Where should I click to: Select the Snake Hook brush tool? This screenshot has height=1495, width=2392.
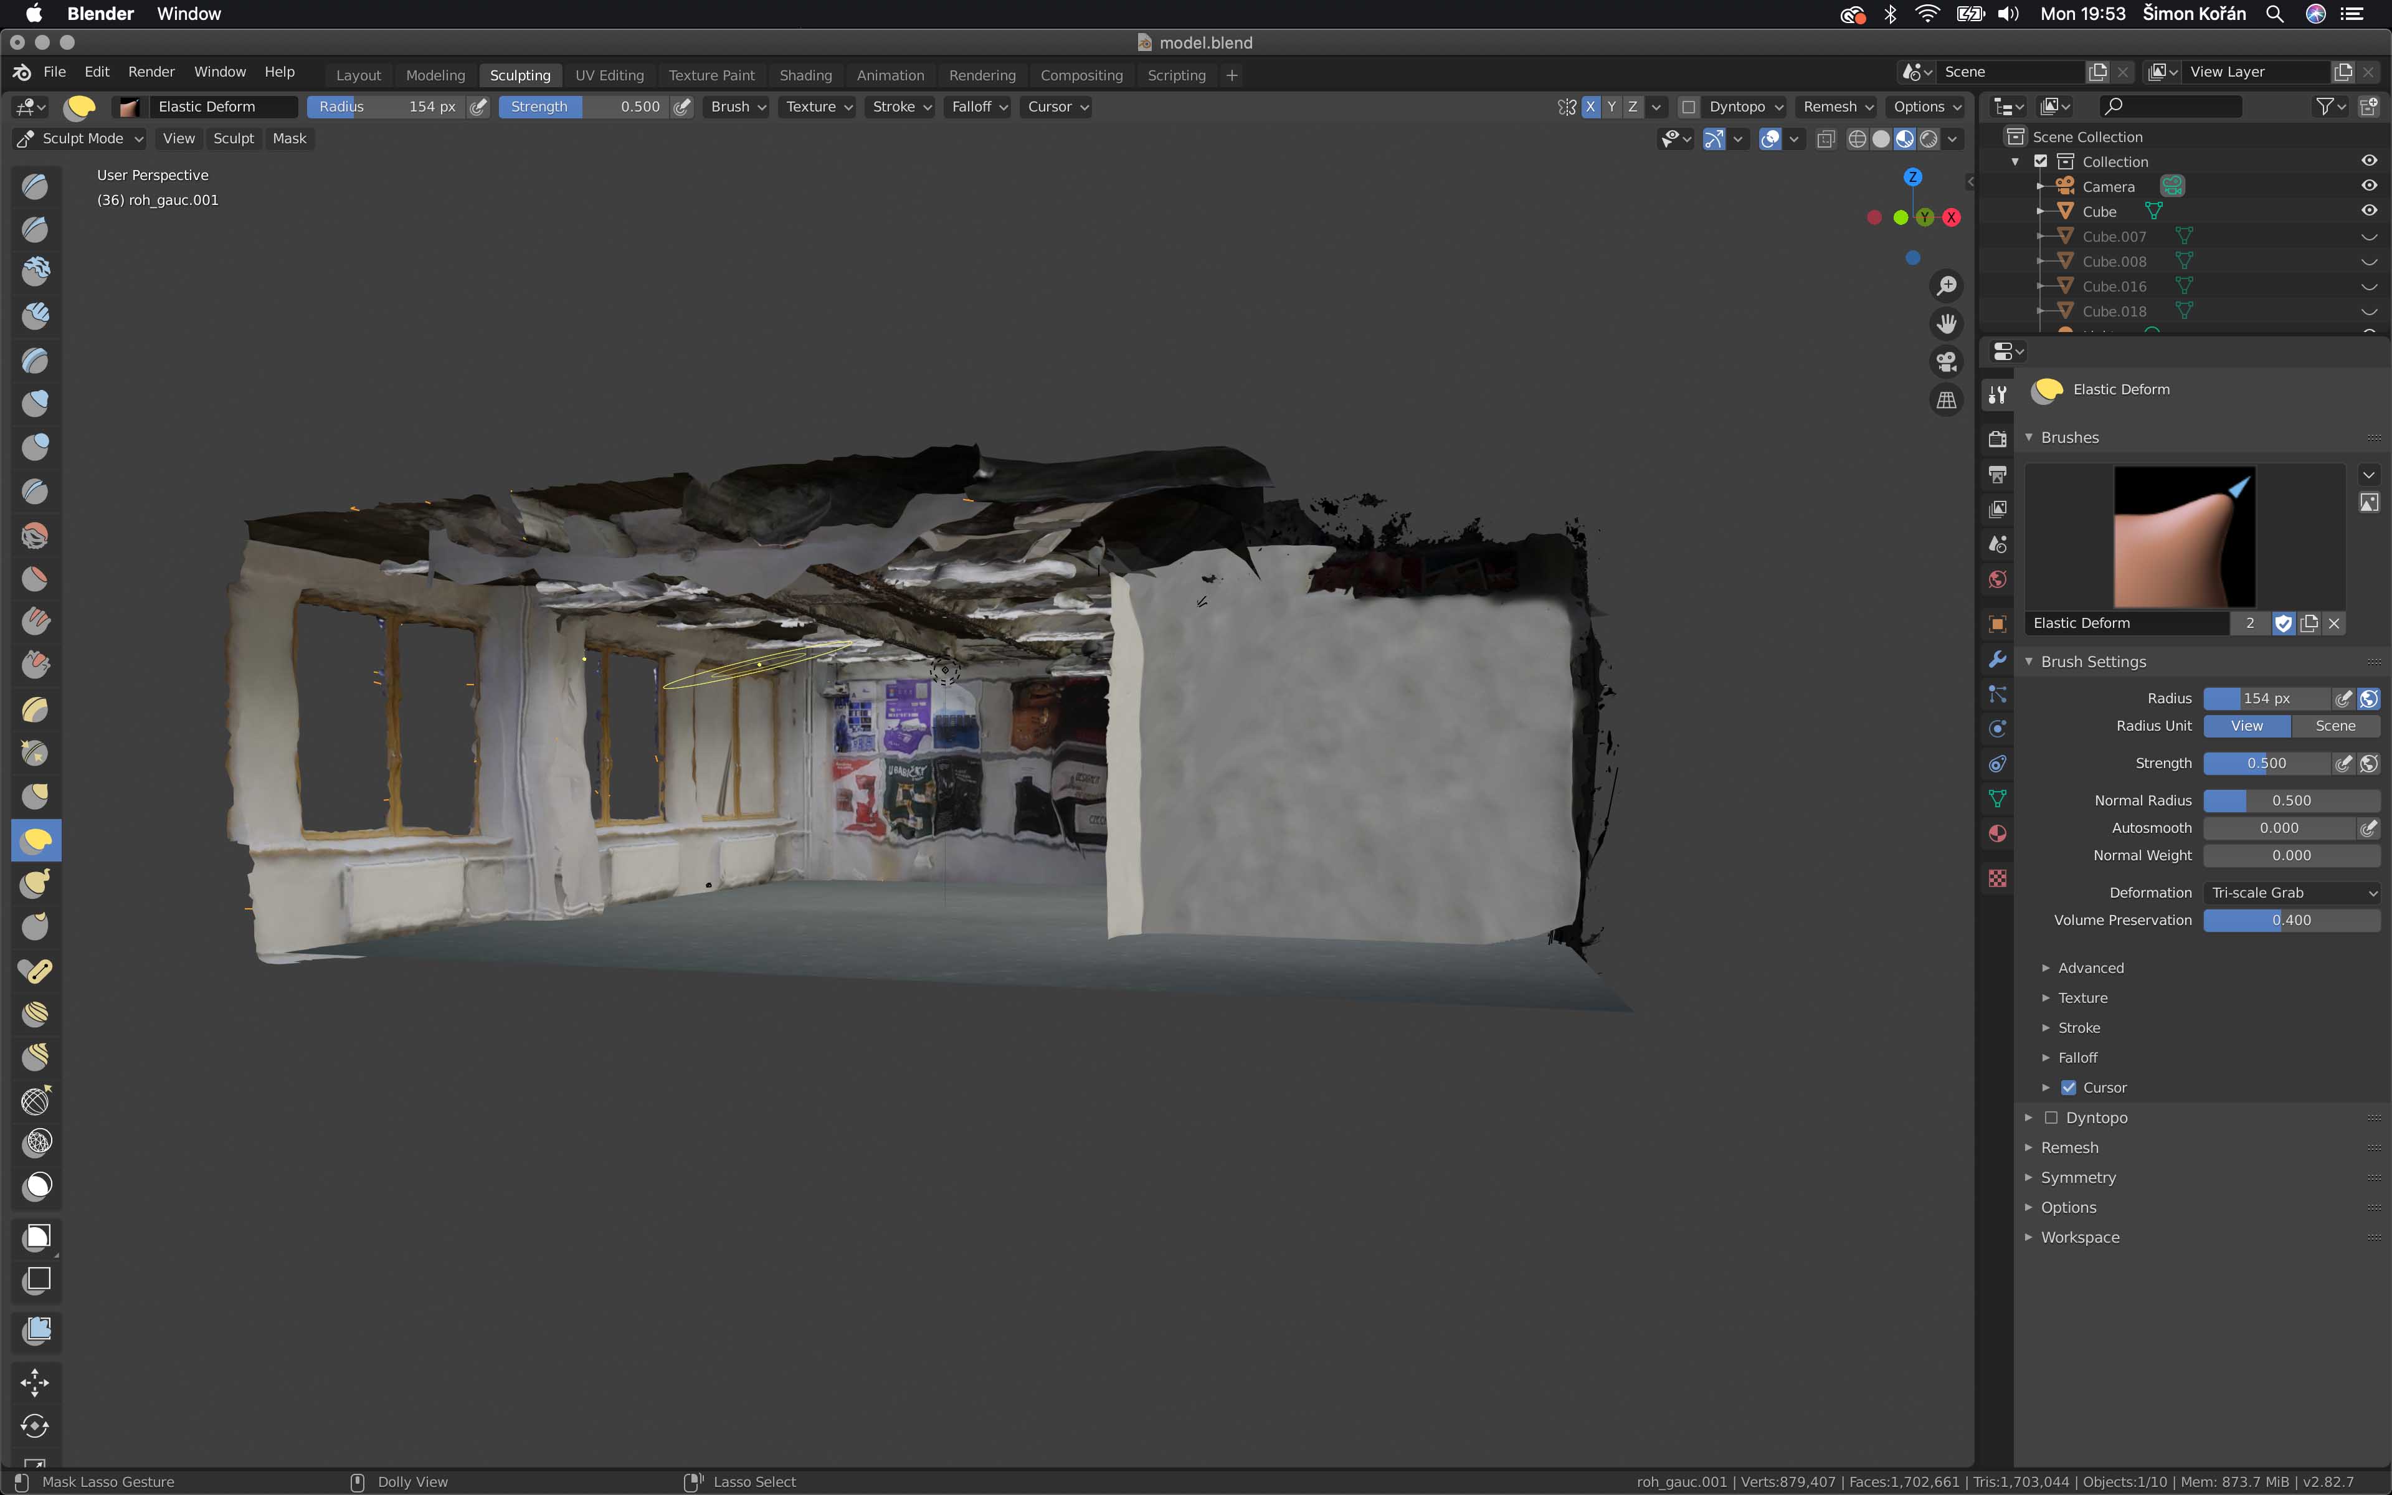tap(37, 884)
